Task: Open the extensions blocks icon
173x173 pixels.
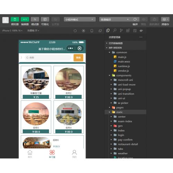Action: tap(128, 30)
